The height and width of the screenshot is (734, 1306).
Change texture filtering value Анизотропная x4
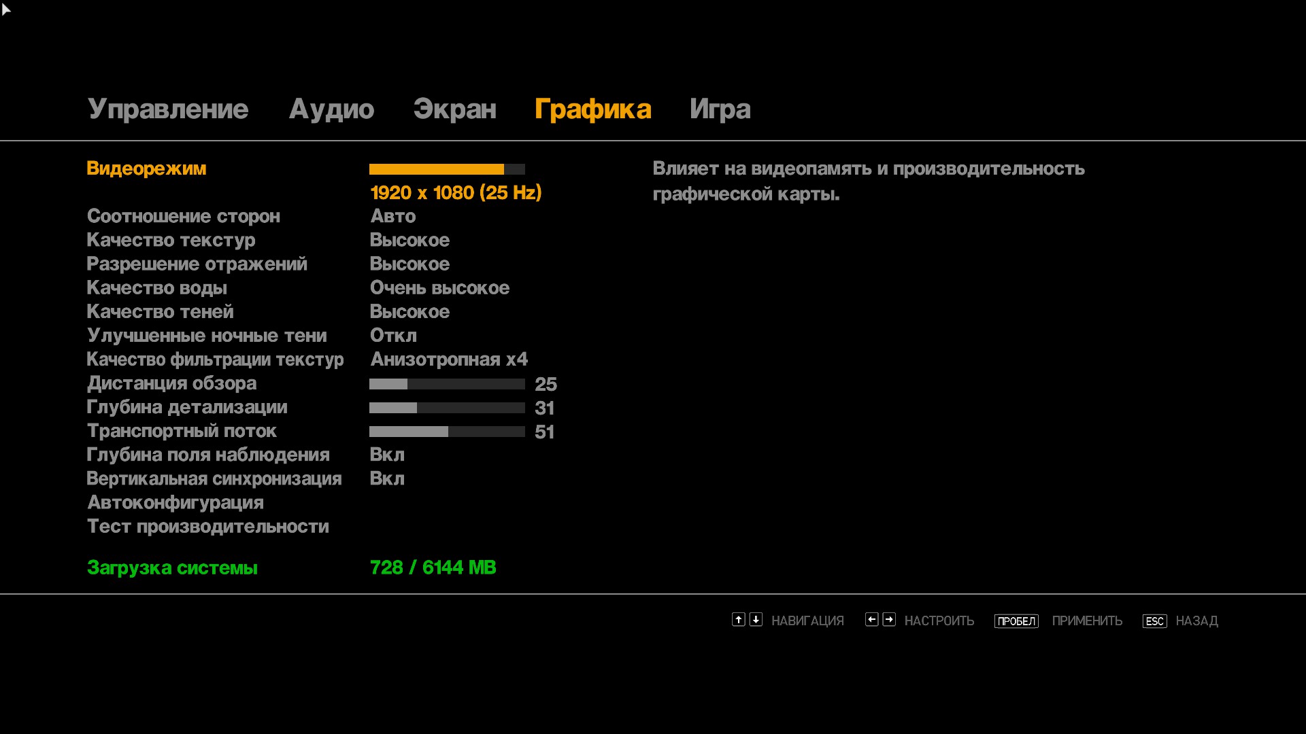[x=449, y=360]
